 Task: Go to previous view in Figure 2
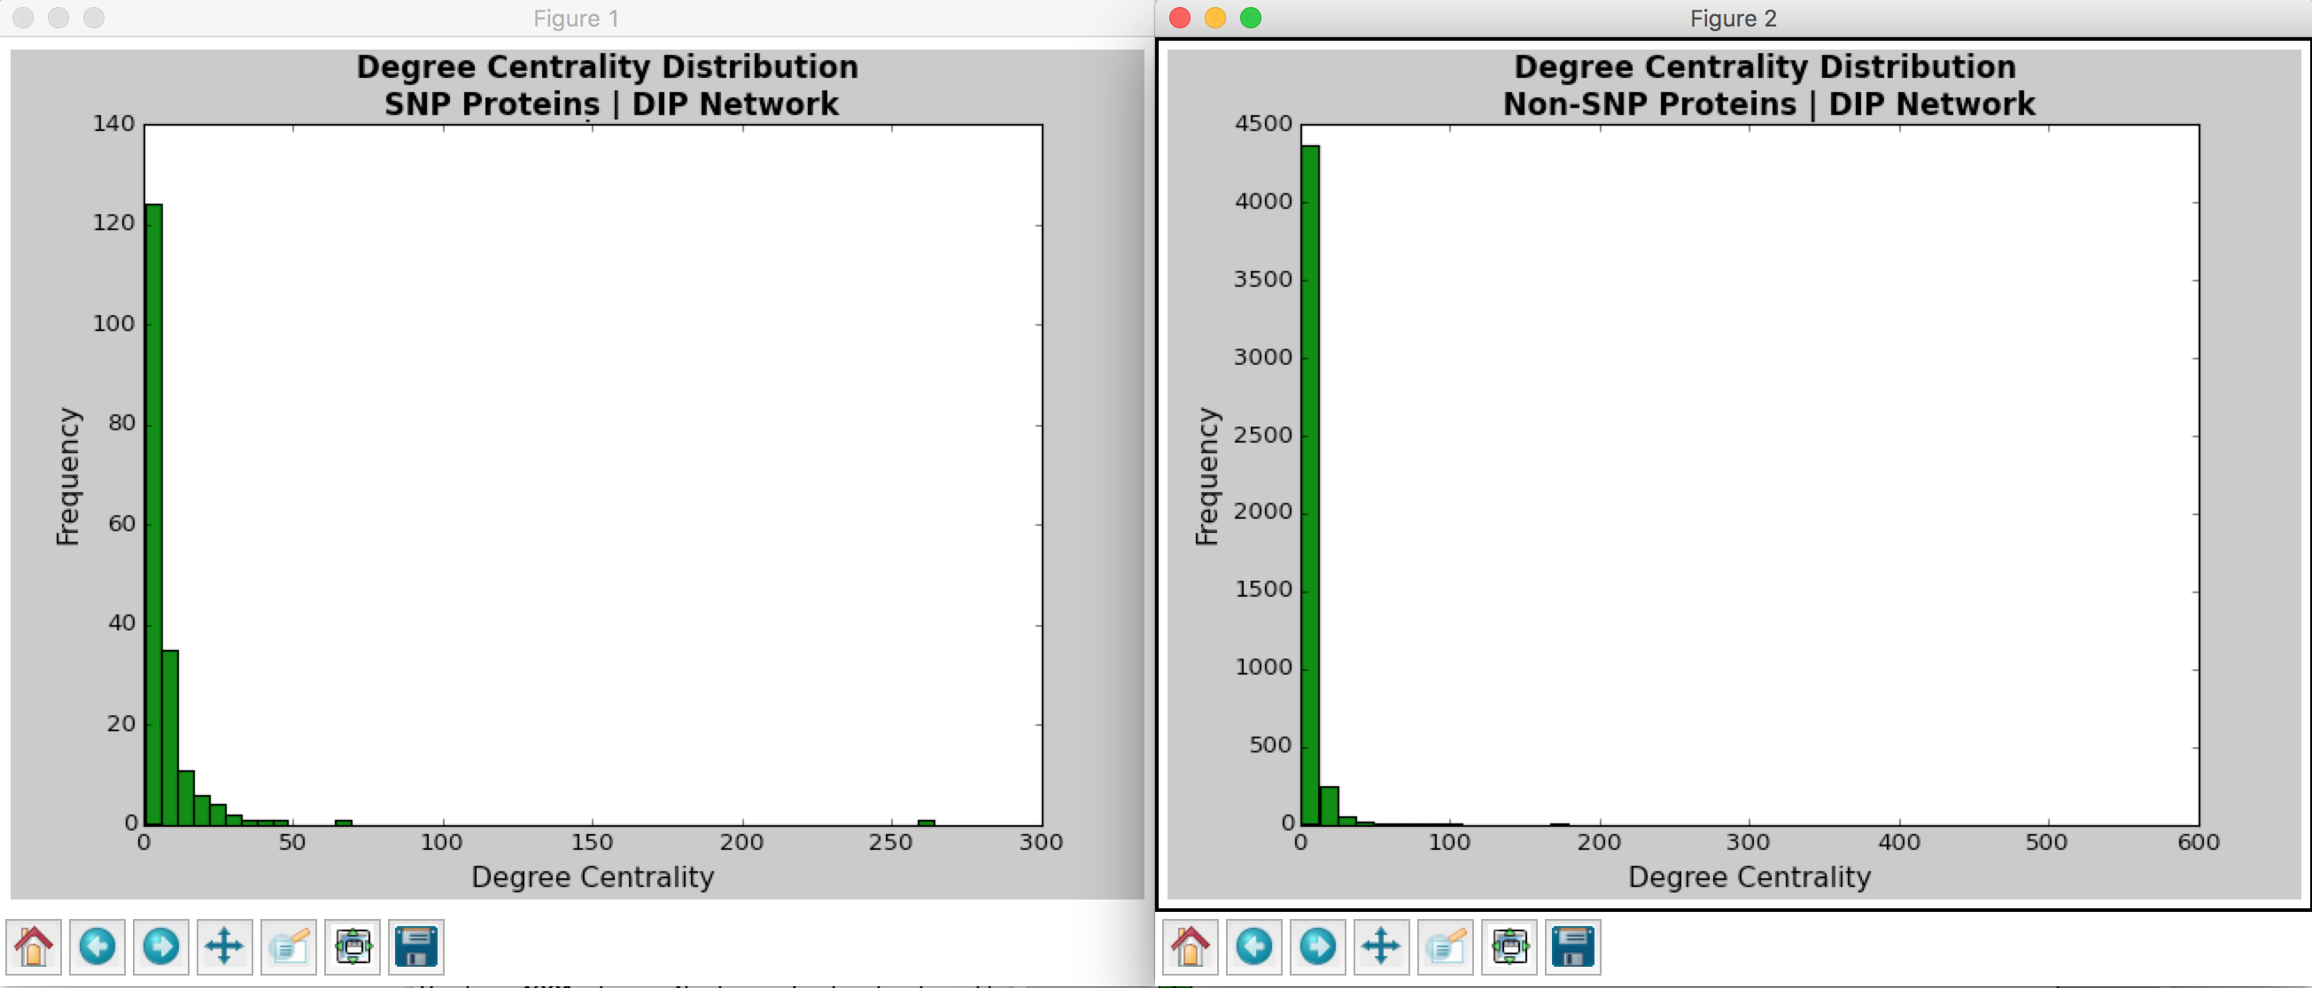(x=1253, y=946)
